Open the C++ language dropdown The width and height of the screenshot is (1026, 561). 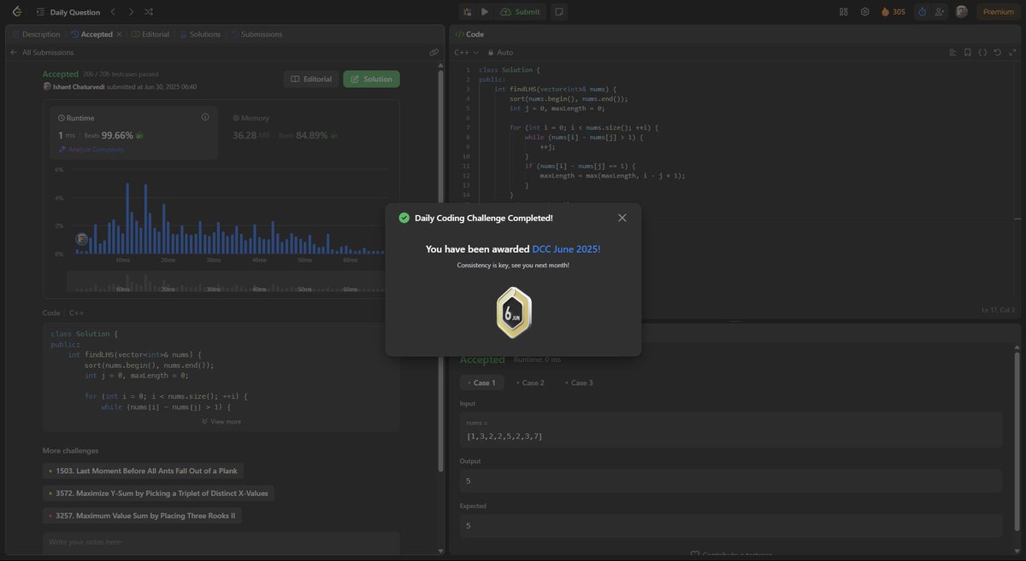tap(467, 52)
